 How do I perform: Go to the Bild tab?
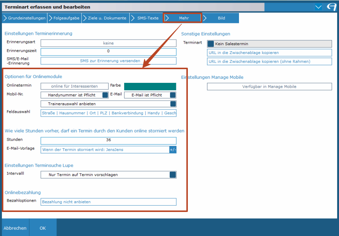click(x=221, y=18)
